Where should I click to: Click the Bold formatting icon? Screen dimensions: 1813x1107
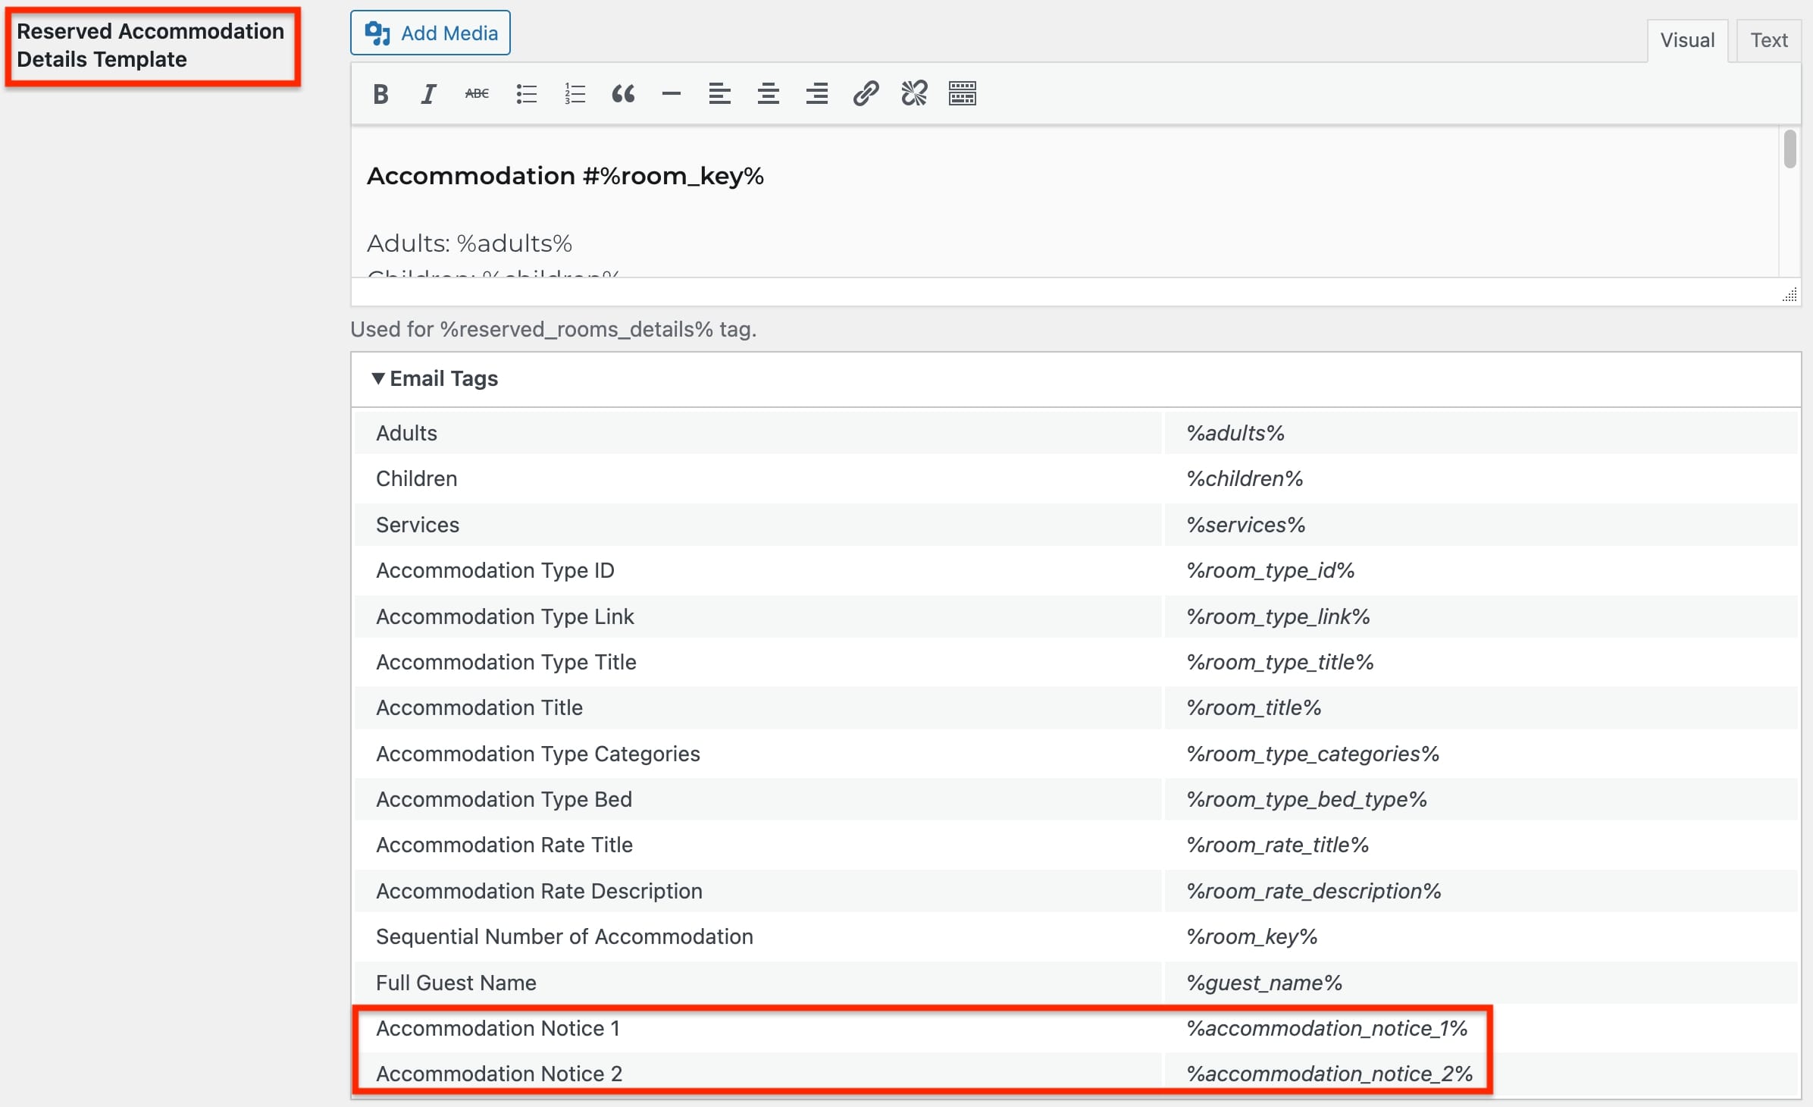(380, 93)
